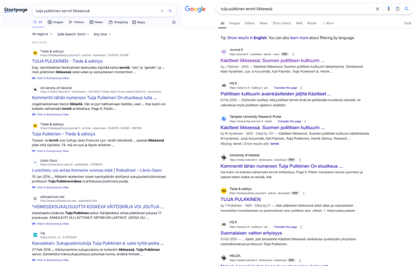Click the Google logo
Screen dimensions: 414x266
pos(195,9)
